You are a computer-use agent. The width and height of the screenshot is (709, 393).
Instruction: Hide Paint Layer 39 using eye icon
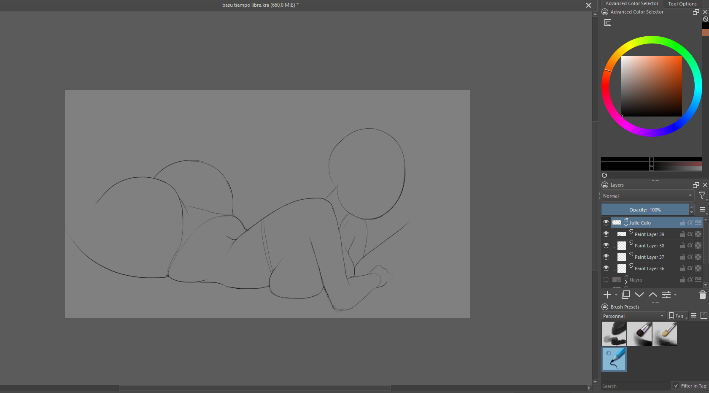606,234
